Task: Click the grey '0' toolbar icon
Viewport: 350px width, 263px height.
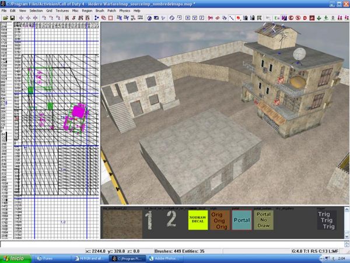Action: coord(333,18)
